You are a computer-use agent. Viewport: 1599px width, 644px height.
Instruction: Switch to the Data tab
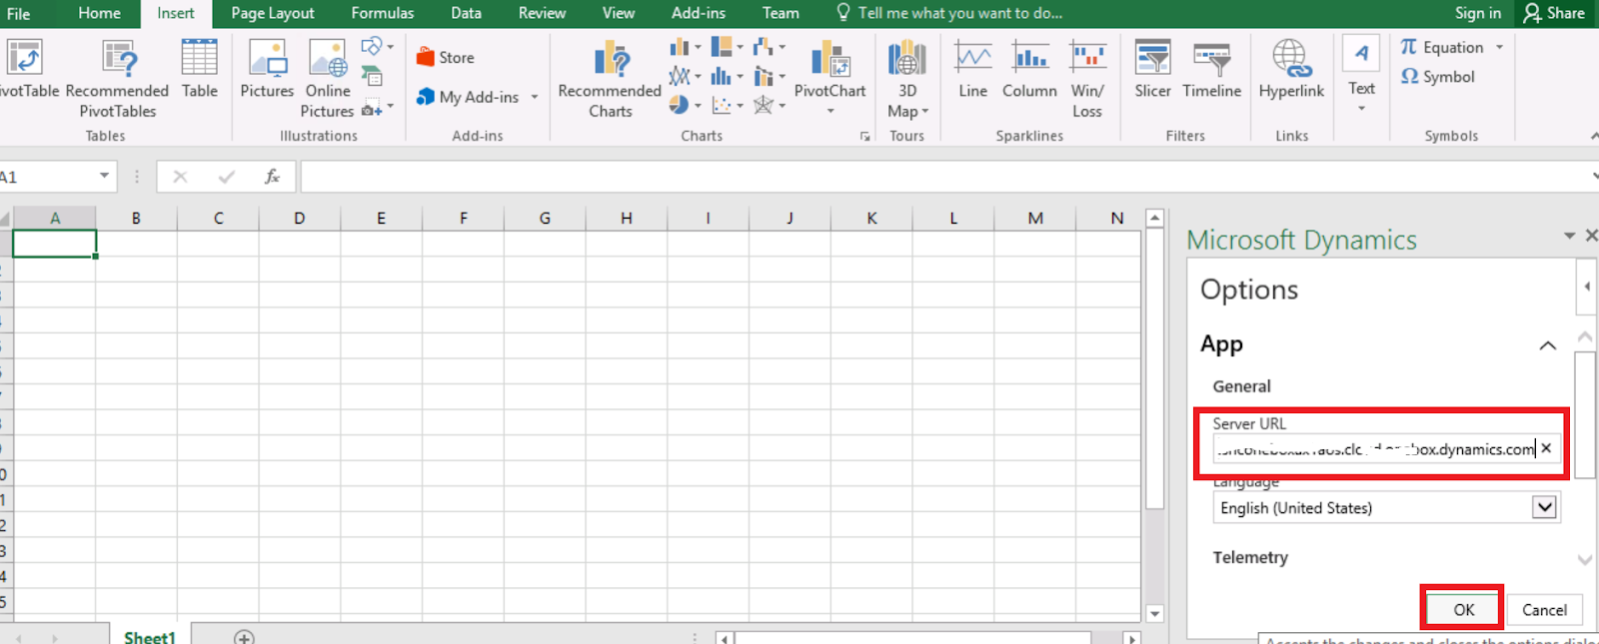pos(466,13)
